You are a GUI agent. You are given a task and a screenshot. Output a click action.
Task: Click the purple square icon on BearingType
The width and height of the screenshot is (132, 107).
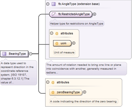(x=4, y=54)
